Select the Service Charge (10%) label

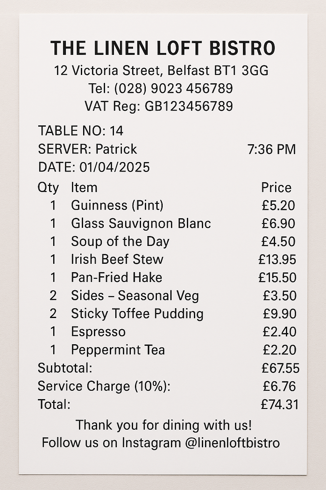[104, 386]
